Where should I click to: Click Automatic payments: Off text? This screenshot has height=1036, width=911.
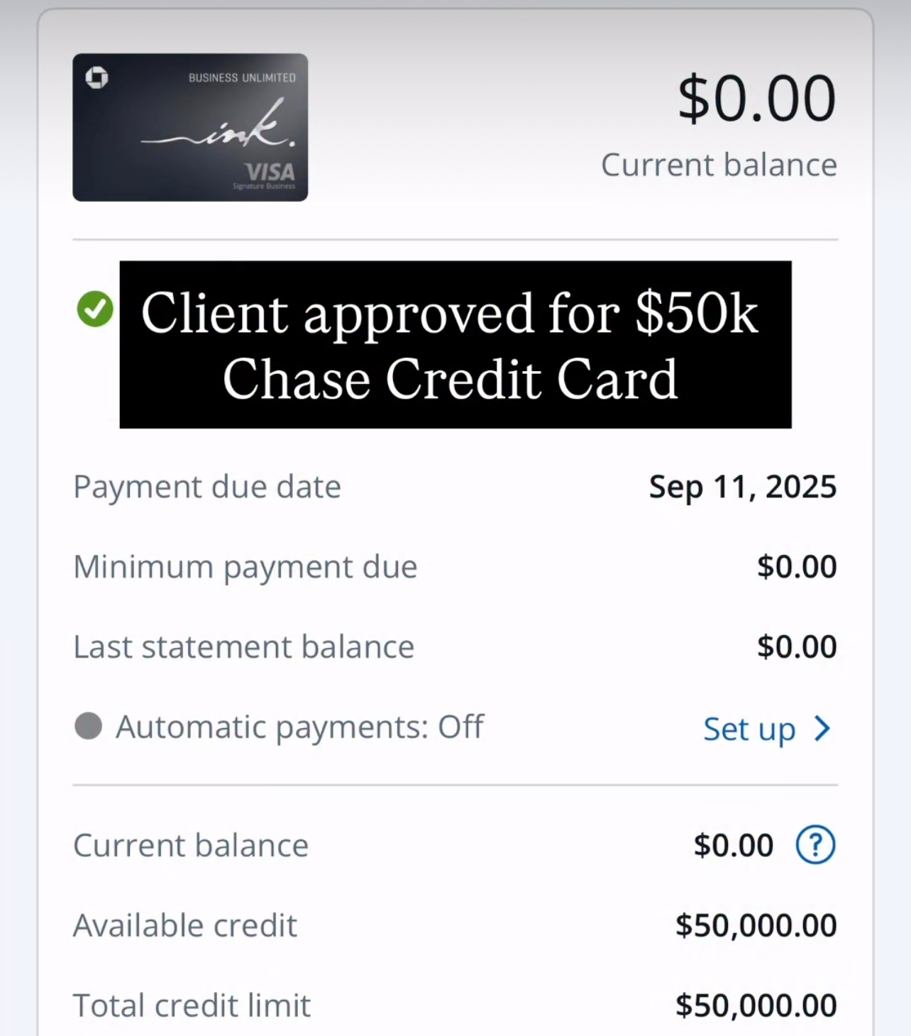tap(299, 727)
